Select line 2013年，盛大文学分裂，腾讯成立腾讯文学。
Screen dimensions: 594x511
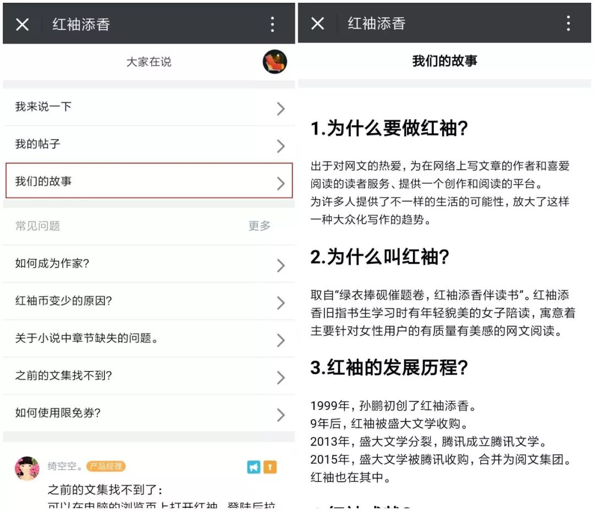click(x=429, y=441)
